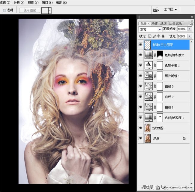Click the lock position move icon
The image size is (195, 192).
coord(158,36)
